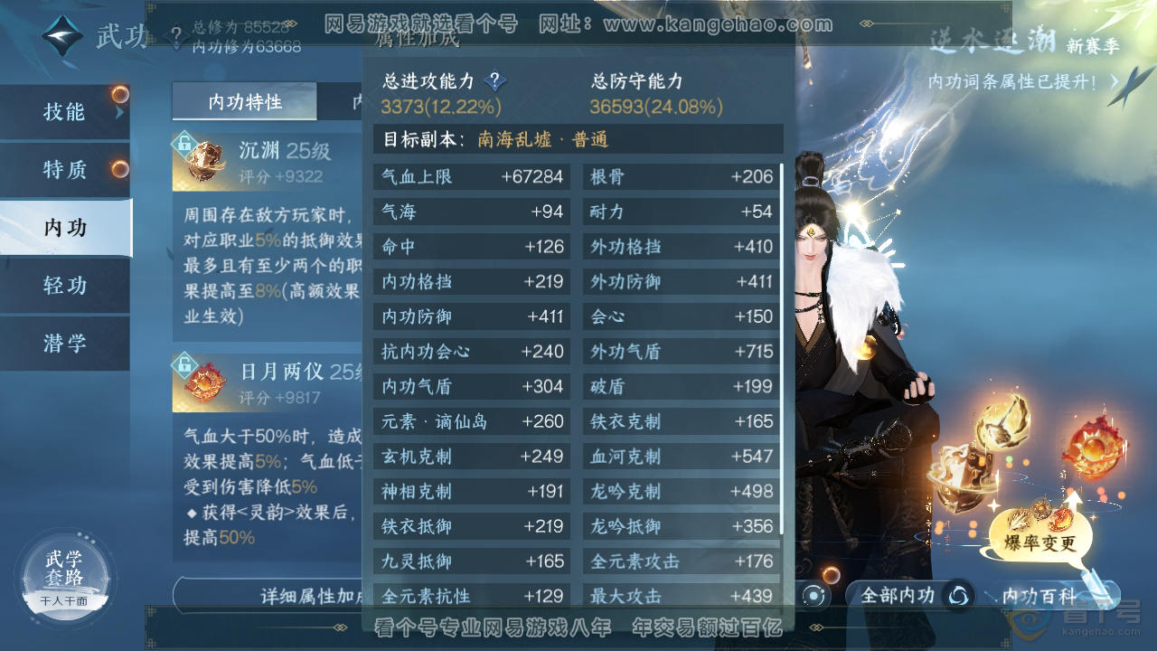Image resolution: width=1157 pixels, height=651 pixels.
Task: Click the 气血上限 +67284 row
Action: click(x=472, y=176)
